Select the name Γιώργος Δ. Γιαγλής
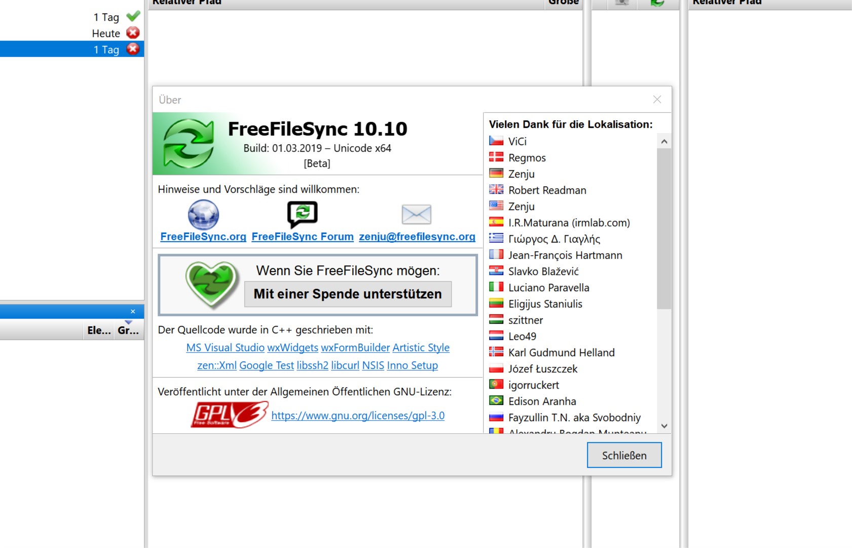This screenshot has width=852, height=548. [554, 239]
